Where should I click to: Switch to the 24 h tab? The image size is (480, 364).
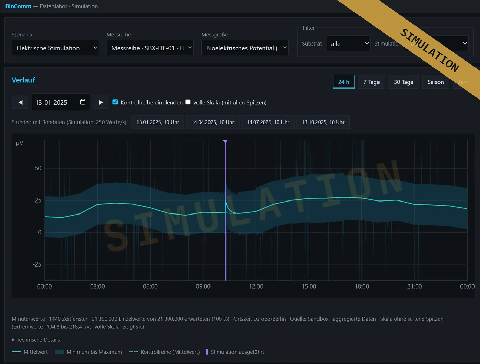[x=344, y=82]
